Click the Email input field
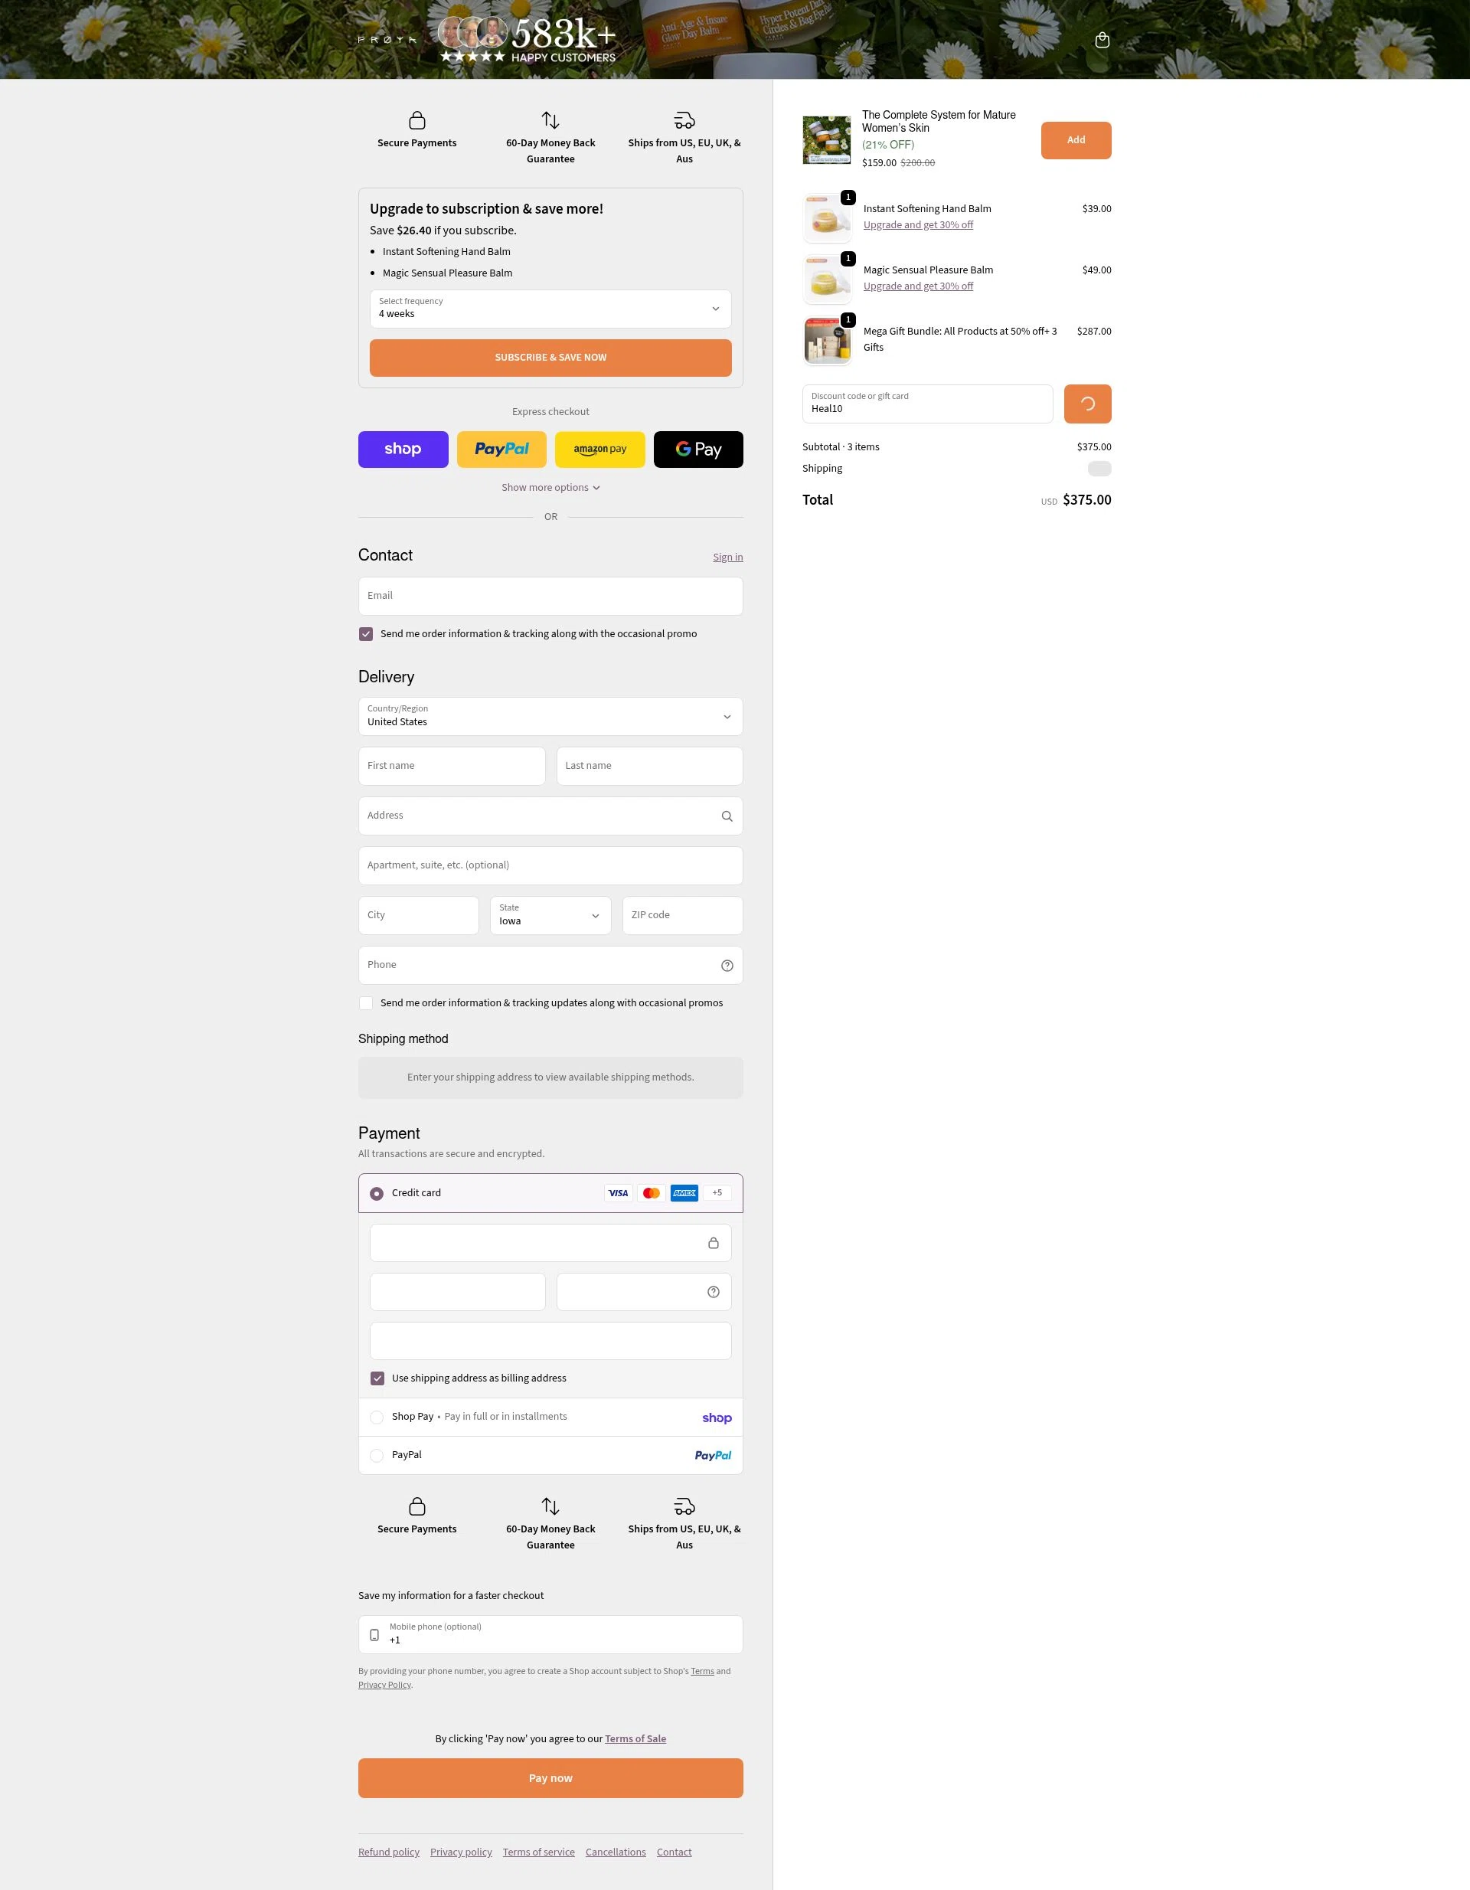 (x=550, y=595)
